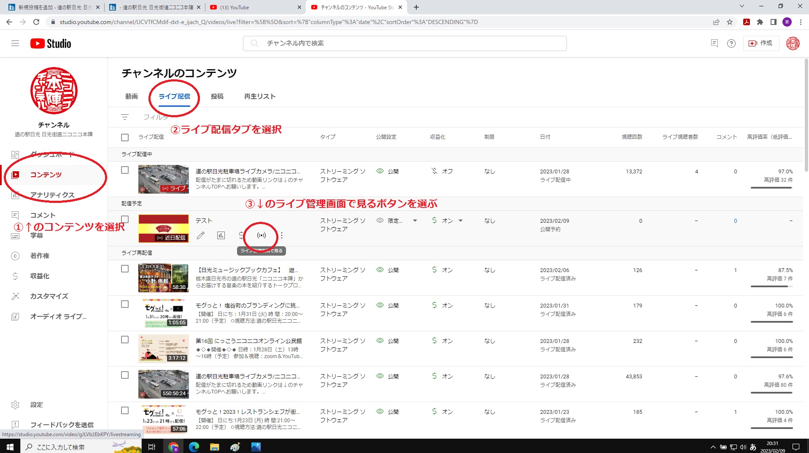Switch to 再生リスト tab
The image size is (809, 453).
click(260, 97)
